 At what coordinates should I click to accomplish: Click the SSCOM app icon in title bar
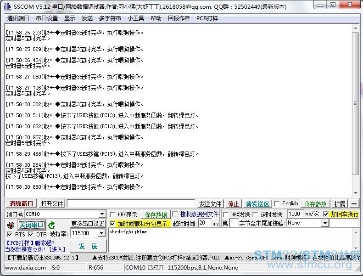pos(8,7)
